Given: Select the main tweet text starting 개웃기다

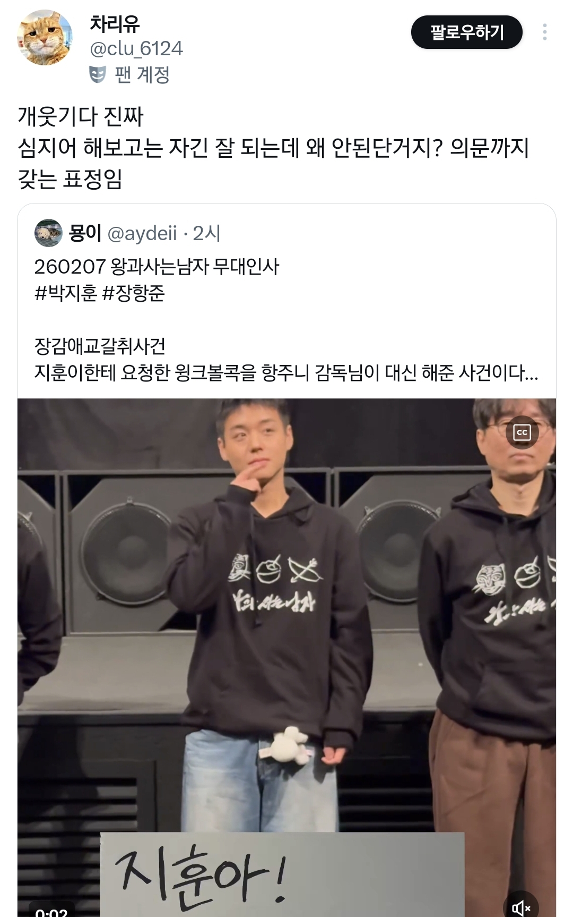Looking at the screenshot, I should pyautogui.click(x=273, y=148).
